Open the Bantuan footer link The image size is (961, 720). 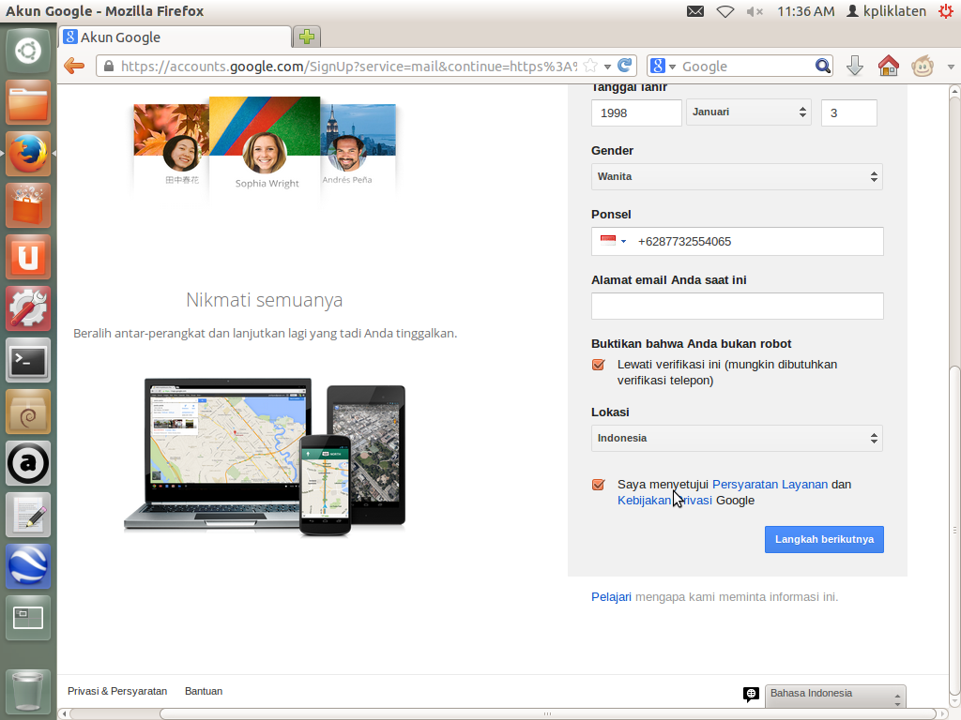(204, 691)
